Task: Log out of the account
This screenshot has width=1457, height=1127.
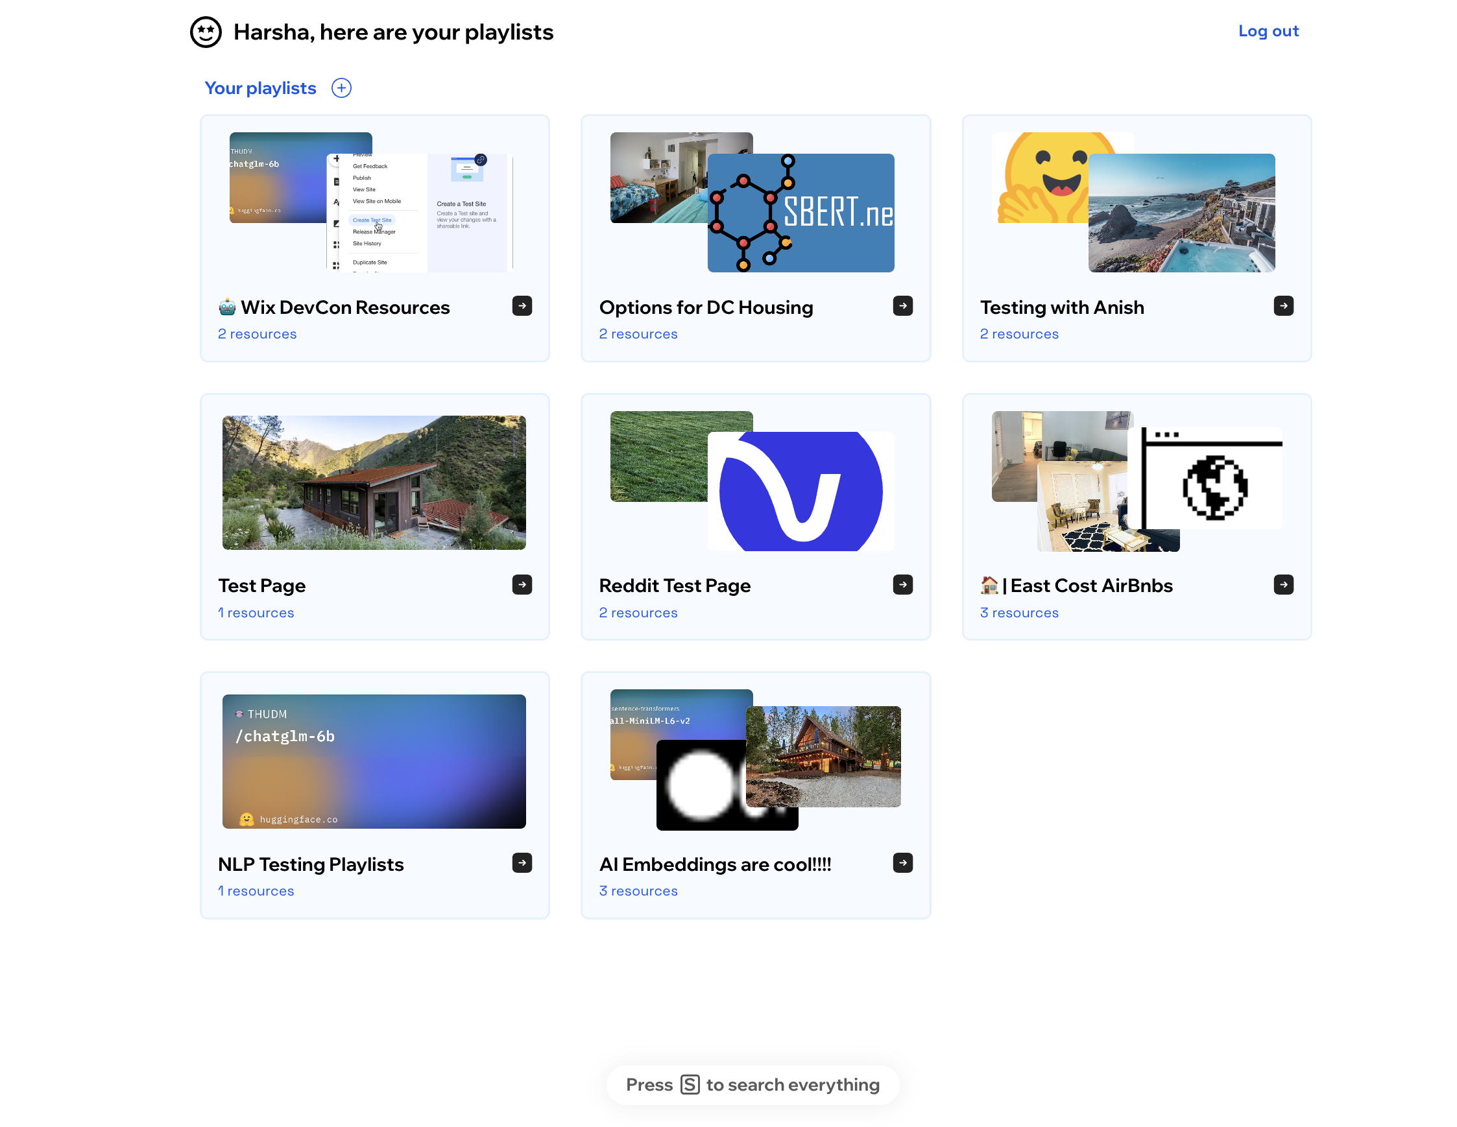Action: tap(1268, 31)
